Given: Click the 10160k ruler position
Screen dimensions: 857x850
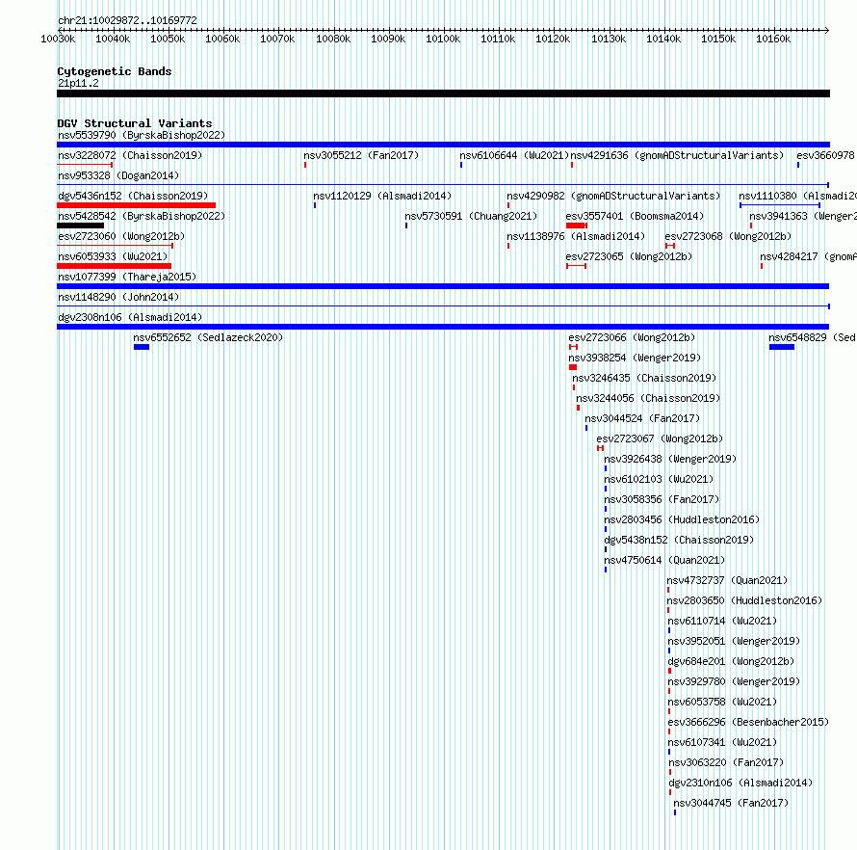Looking at the screenshot, I should [x=773, y=39].
